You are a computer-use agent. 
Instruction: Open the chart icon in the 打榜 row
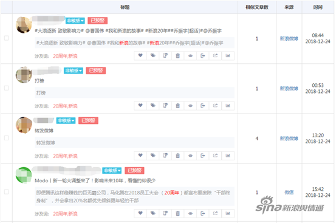coord(228,106)
